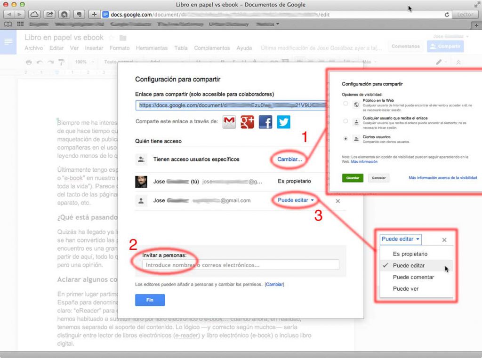Click the owner's profile photo thumbnail
The image size is (482, 358).
141,182
